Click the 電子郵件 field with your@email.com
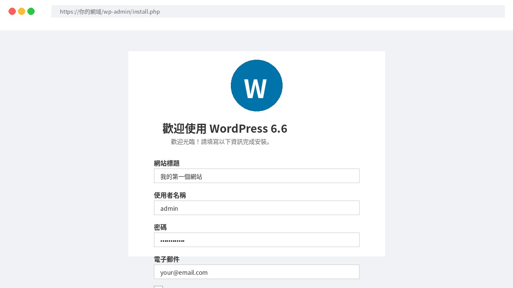Viewport: 513px width, 288px height. pyautogui.click(x=256, y=272)
